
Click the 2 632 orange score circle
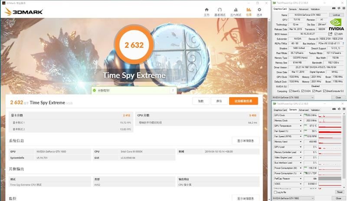[x=134, y=45]
